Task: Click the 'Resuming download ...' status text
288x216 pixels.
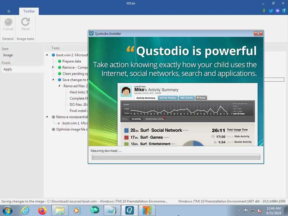Action: [106, 151]
